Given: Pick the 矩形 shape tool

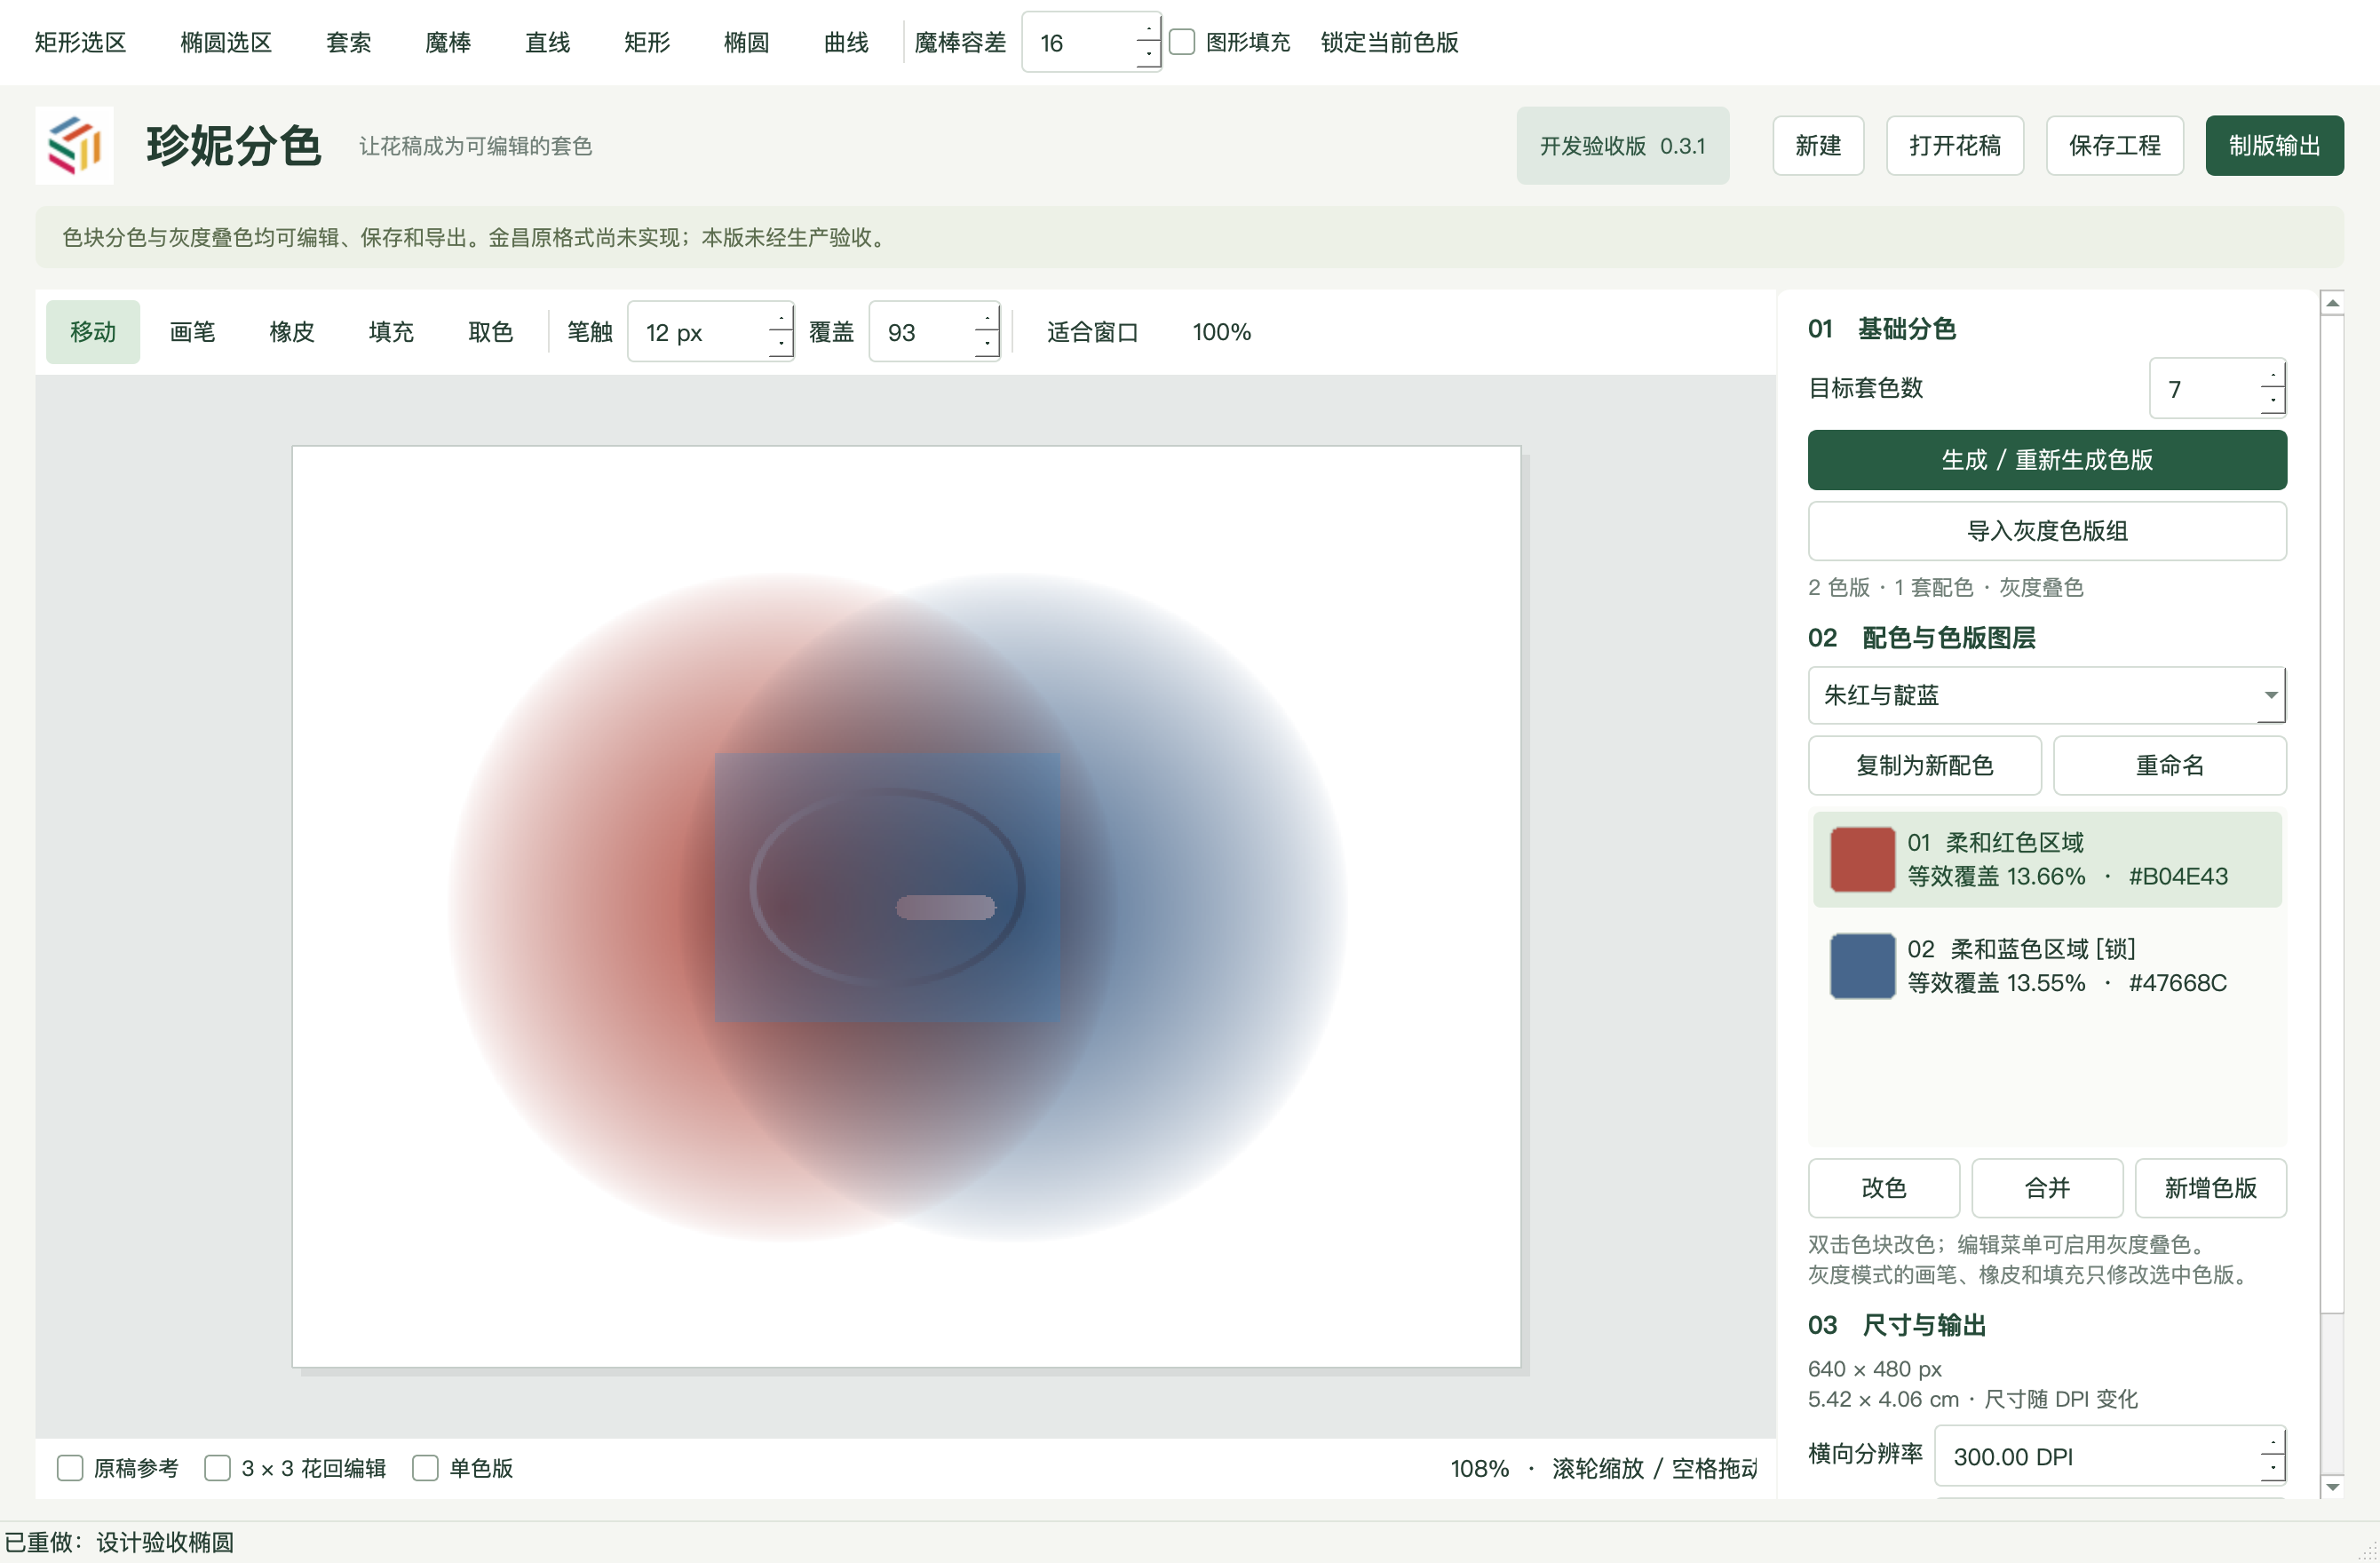Looking at the screenshot, I should (647, 42).
